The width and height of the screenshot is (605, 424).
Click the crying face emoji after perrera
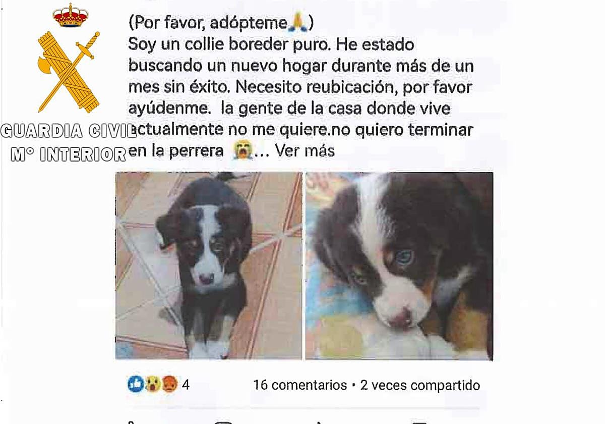coord(243,150)
